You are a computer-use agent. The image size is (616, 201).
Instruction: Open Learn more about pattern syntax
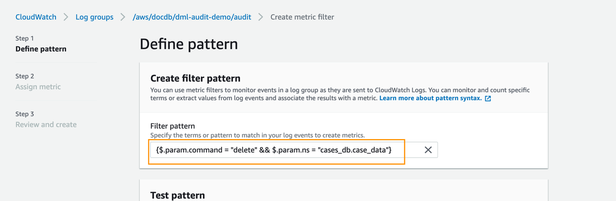[430, 98]
